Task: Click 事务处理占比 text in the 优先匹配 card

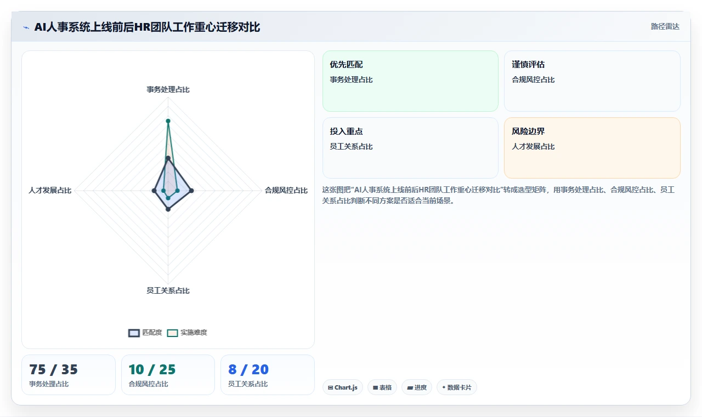Action: (x=351, y=80)
